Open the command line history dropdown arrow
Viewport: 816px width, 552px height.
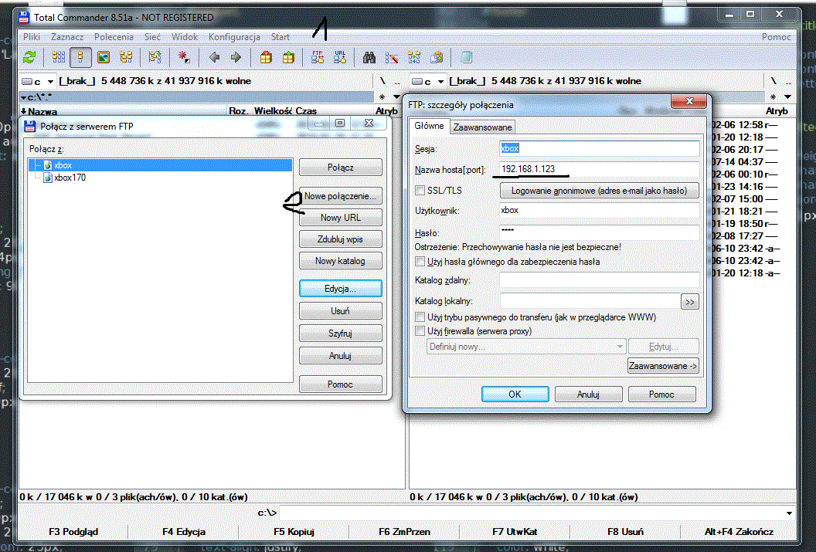[789, 513]
